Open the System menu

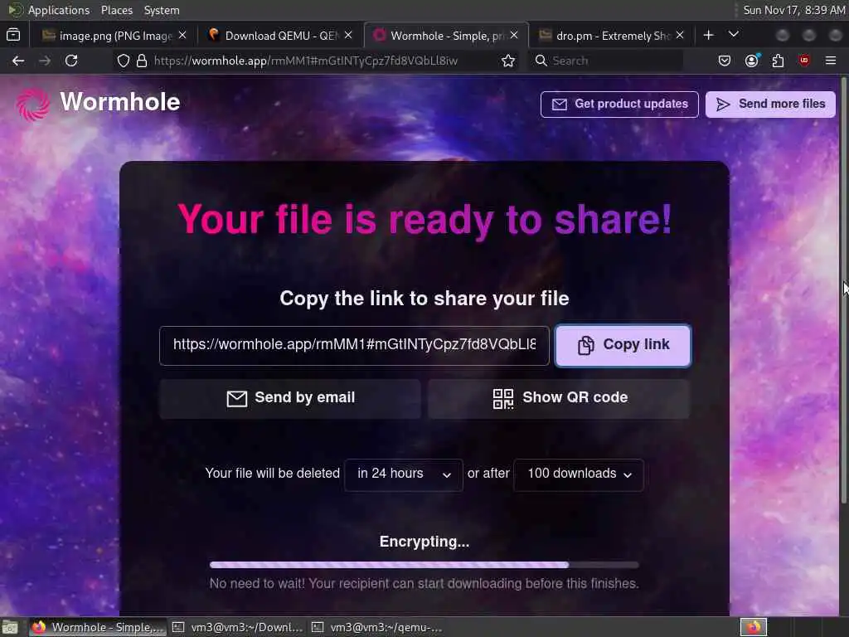[x=162, y=10]
